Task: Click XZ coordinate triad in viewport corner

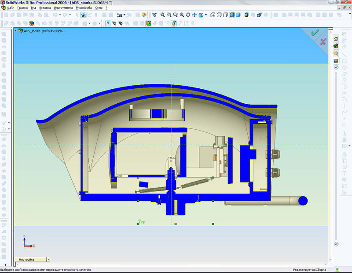Action: point(29,241)
